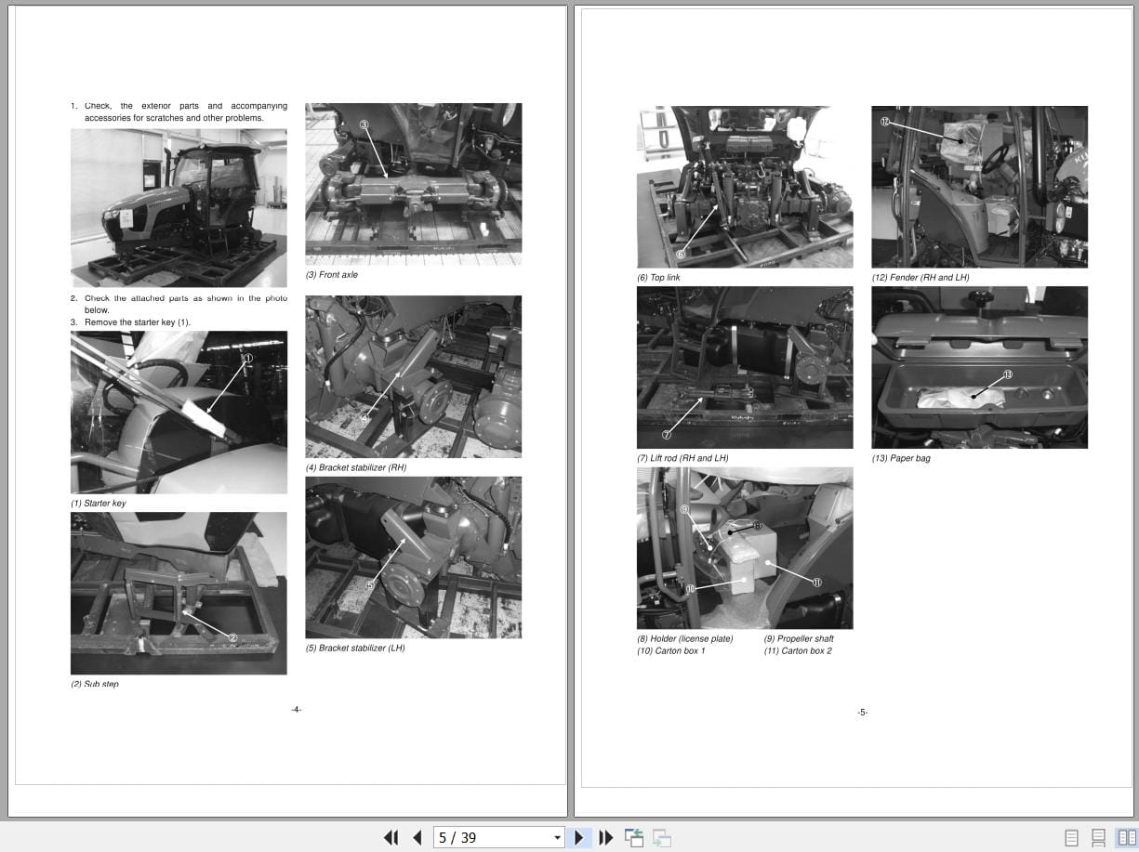Click the caption '(5) Bracket stabilizer (LH)'
1139x852 pixels.
point(355,648)
